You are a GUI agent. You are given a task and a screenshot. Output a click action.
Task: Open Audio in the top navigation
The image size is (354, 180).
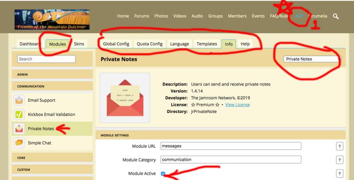click(197, 16)
